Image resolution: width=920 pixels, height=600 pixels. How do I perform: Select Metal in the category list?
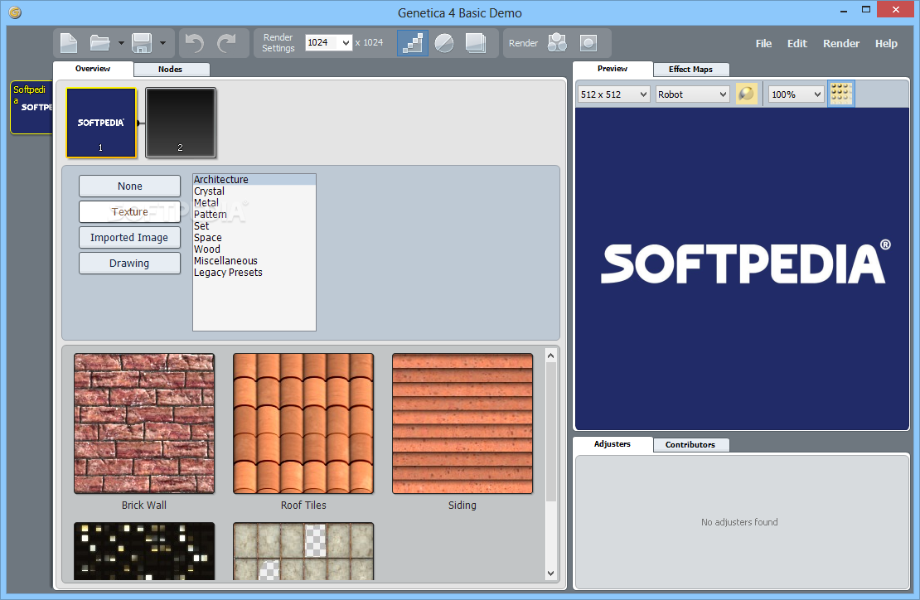coord(254,203)
